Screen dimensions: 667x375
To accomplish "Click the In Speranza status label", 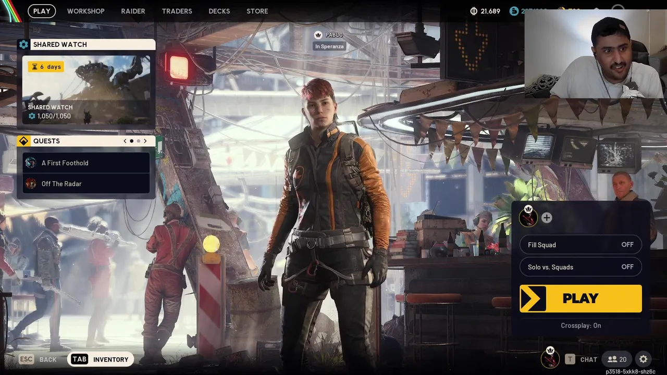I will point(329,46).
